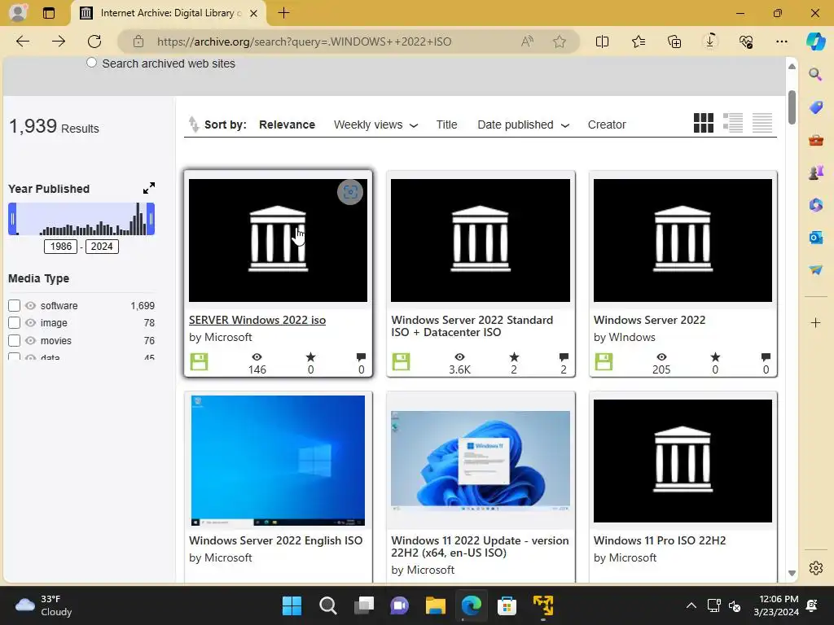Screen dimensions: 834x625
Task: Toggle Edge split screen icon
Action: point(602,42)
